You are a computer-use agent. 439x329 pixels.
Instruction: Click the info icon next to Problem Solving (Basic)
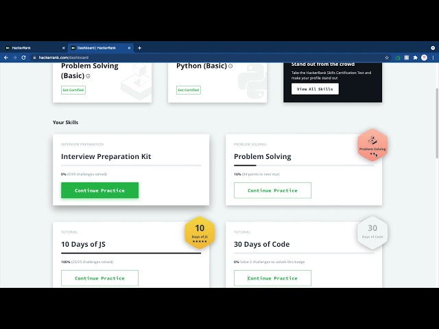[x=88, y=76]
